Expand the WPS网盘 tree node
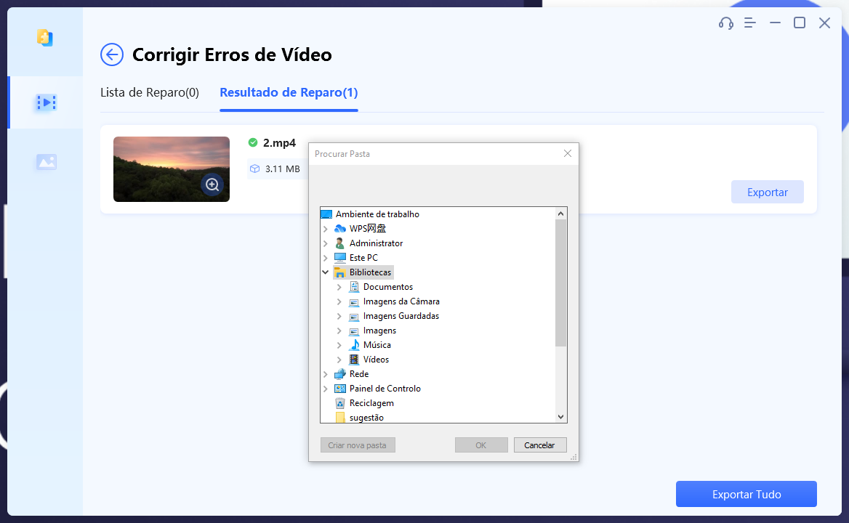Image resolution: width=849 pixels, height=523 pixels. (326, 229)
